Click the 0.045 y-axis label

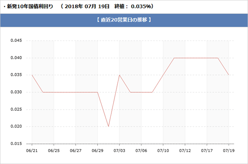coord(16,41)
